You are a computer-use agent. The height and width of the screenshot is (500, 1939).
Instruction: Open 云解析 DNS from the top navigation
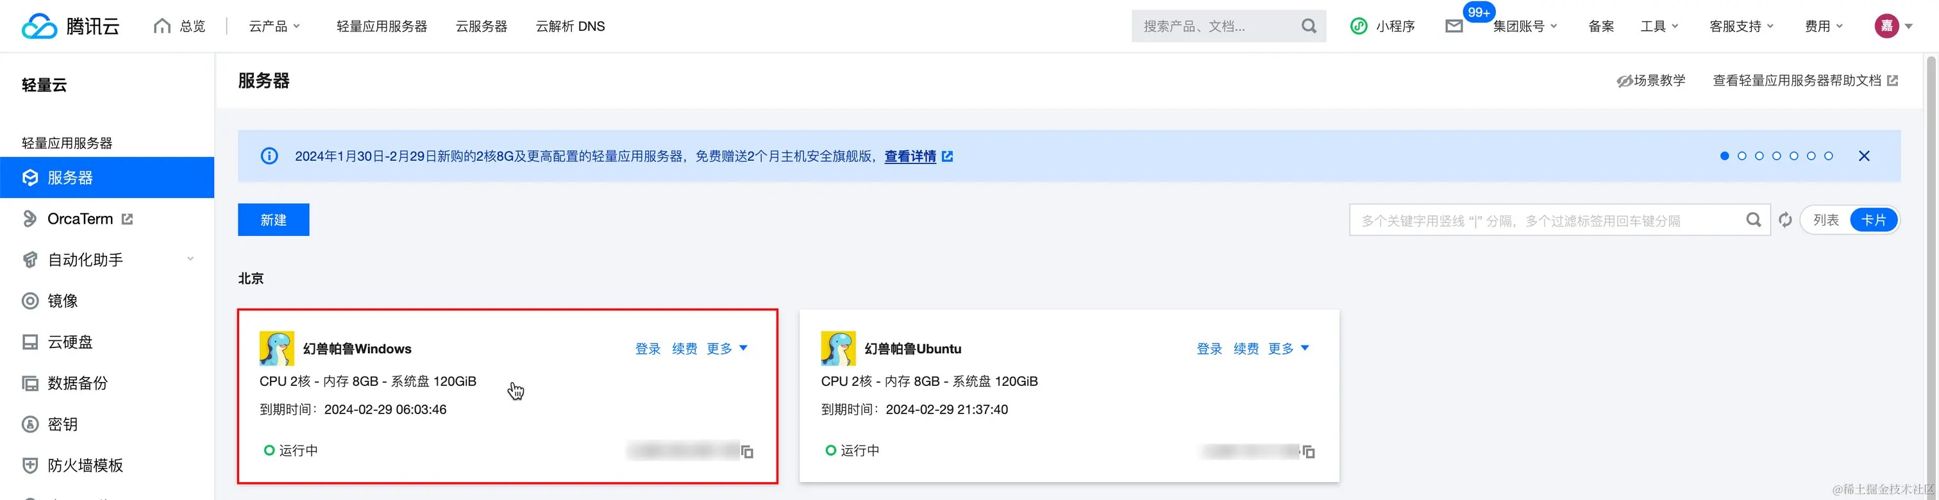570,26
